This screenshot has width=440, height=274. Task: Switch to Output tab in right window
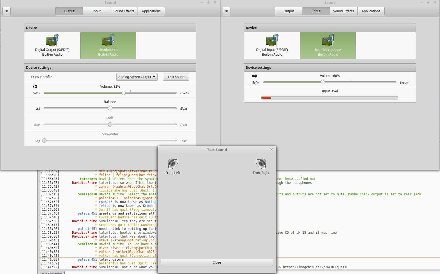click(x=289, y=11)
